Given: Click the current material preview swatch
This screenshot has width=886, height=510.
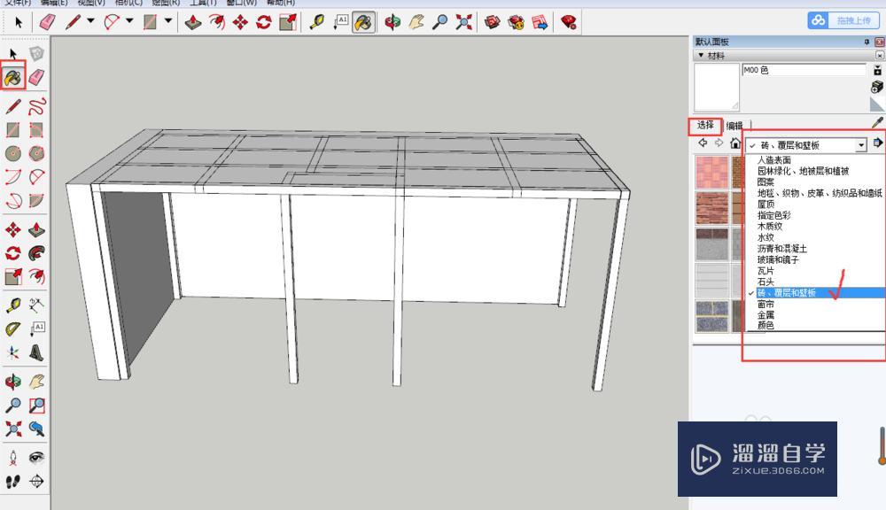Looking at the screenshot, I should pos(717,87).
